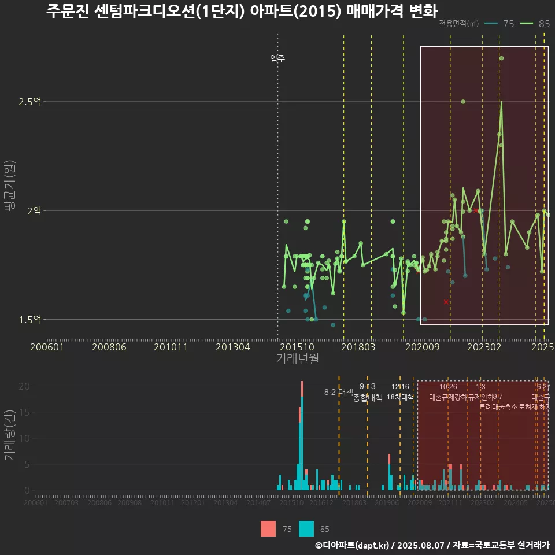
Task: Click the 20 label on the volume axis
Action: click(x=24, y=386)
